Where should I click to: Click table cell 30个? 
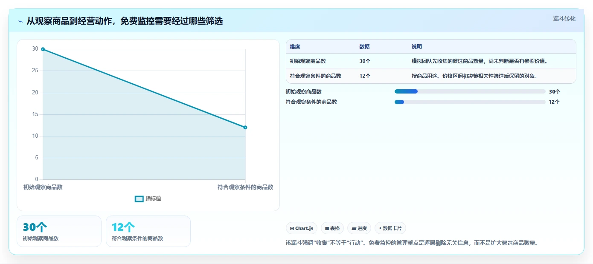click(365, 61)
